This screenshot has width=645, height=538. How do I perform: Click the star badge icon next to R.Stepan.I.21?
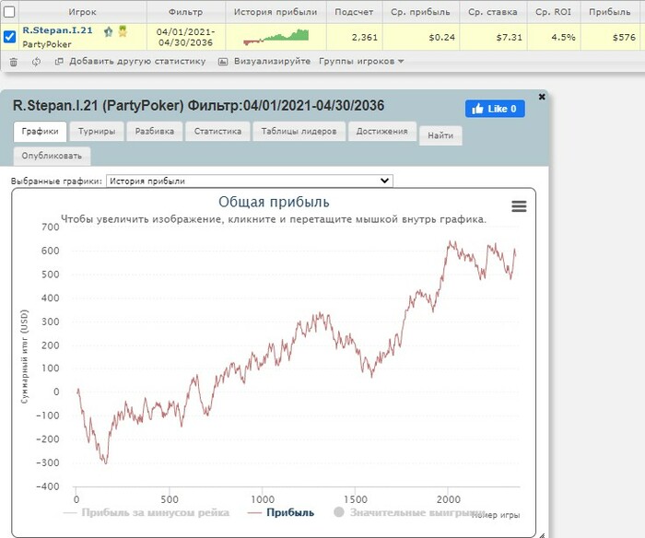coord(109,31)
